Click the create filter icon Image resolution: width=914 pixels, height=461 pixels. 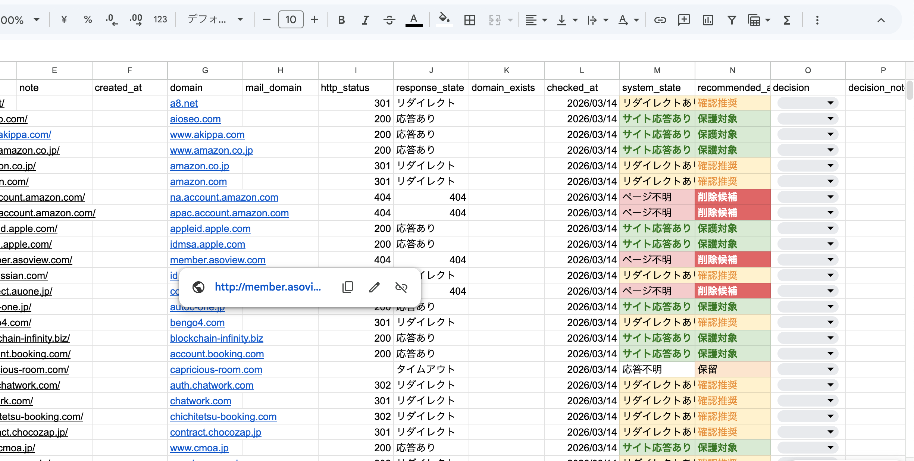click(732, 20)
